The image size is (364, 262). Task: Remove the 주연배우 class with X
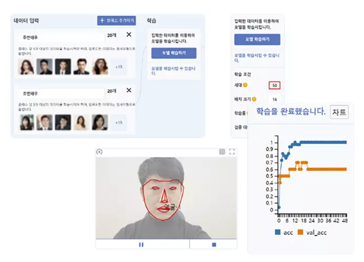129,35
